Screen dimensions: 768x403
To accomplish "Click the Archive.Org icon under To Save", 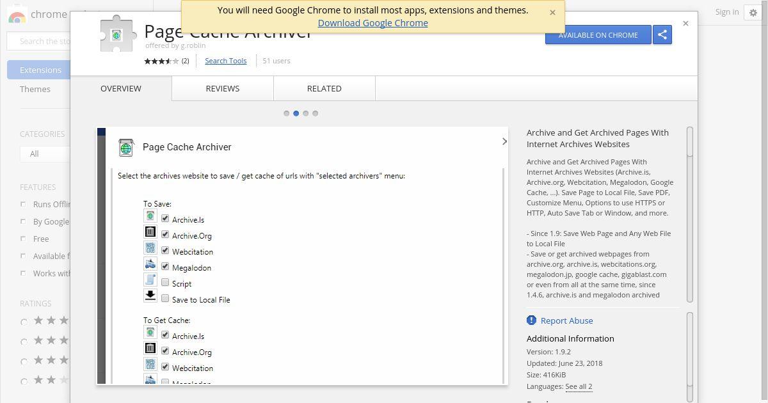I will 150,232.
